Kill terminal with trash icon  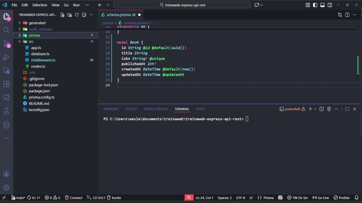(329, 109)
